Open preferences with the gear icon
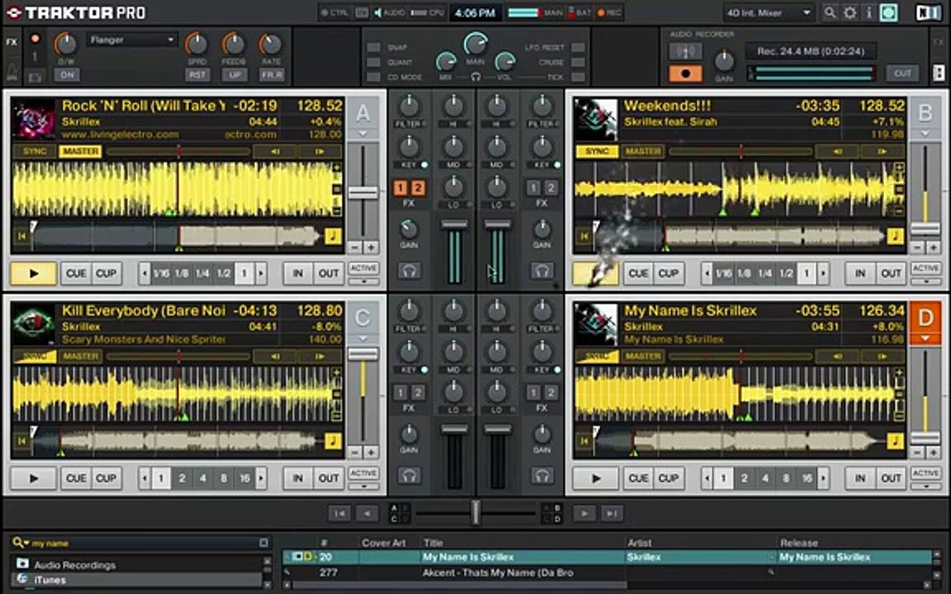The width and height of the screenshot is (951, 594). 849,12
